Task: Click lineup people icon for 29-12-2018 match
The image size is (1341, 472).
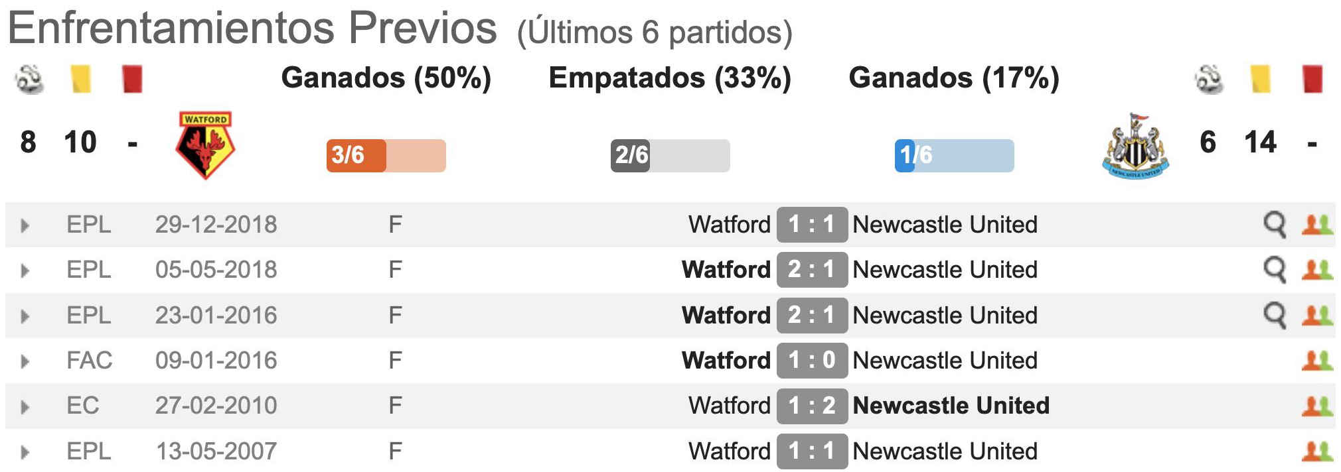Action: (1317, 225)
